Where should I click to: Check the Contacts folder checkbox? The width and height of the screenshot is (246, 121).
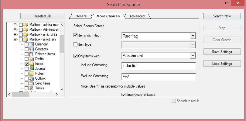[26, 49]
